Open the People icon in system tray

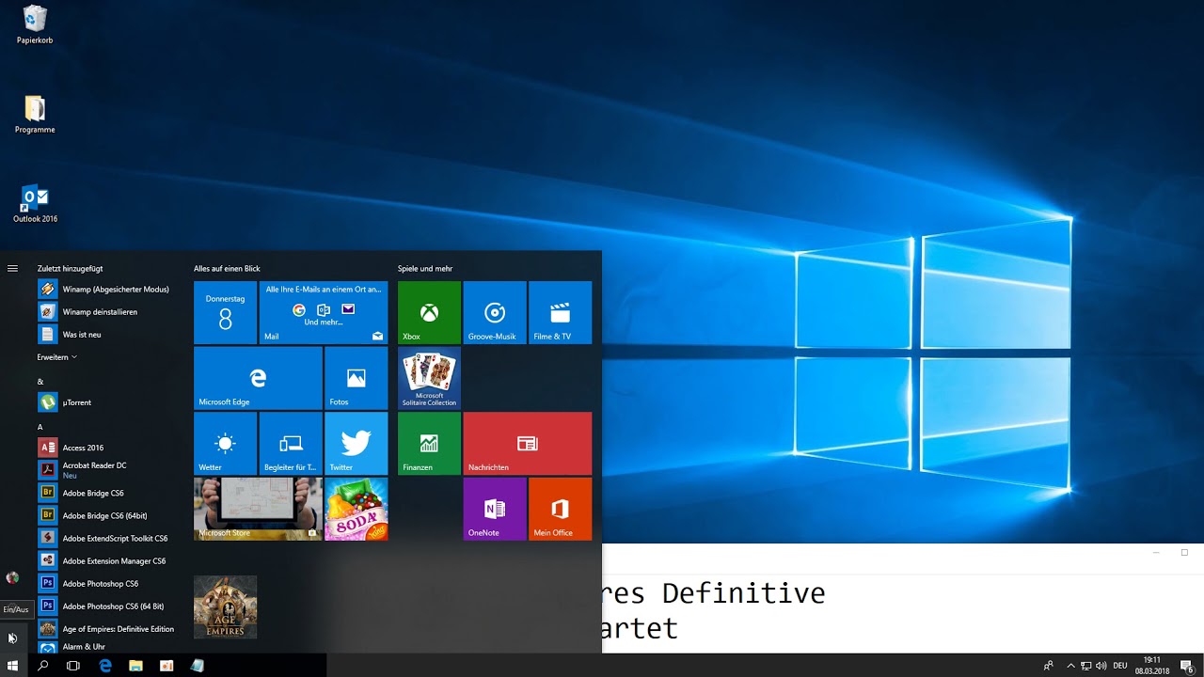(1049, 666)
